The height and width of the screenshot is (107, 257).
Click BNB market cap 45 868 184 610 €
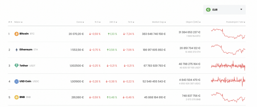tap(155, 97)
